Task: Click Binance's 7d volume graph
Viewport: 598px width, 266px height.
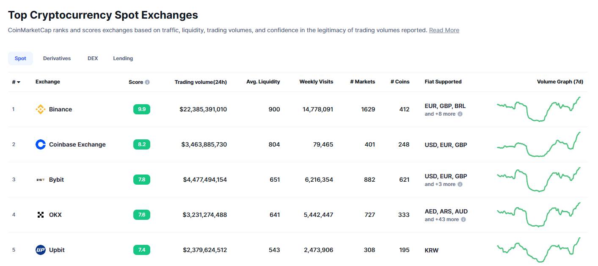Action: tap(538, 109)
